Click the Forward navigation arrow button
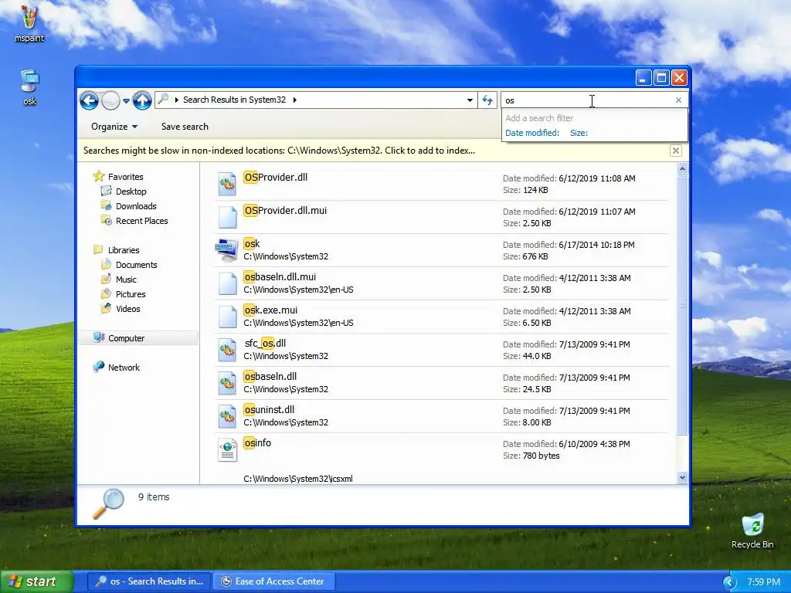Viewport: 791px width, 593px height. click(x=110, y=101)
